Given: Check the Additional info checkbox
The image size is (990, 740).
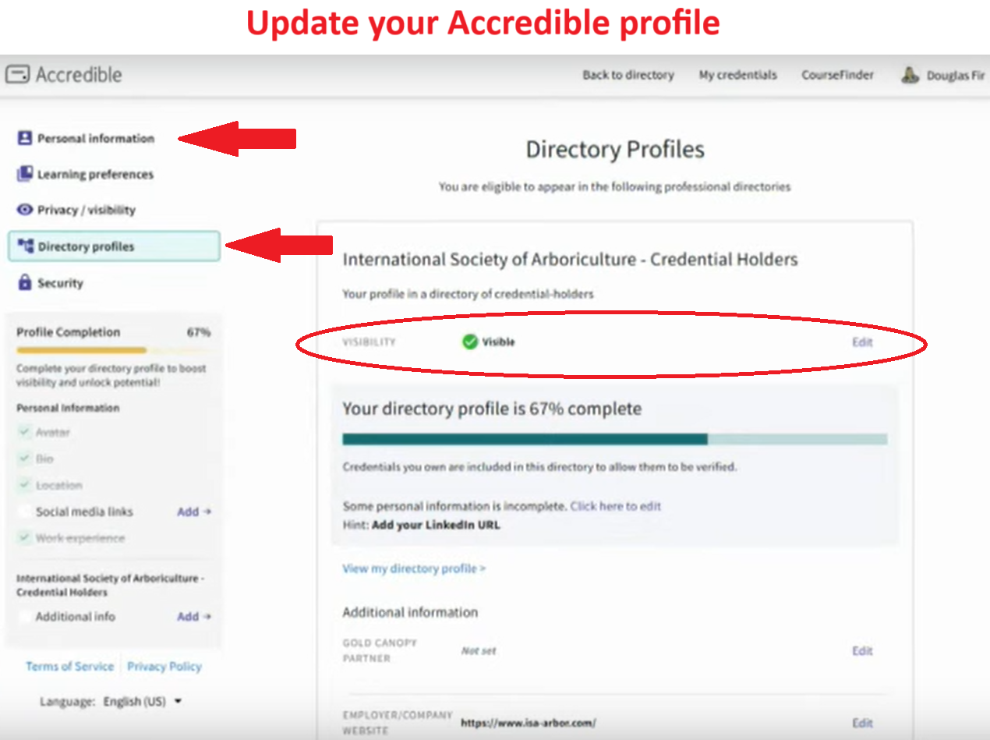Looking at the screenshot, I should click(x=24, y=617).
